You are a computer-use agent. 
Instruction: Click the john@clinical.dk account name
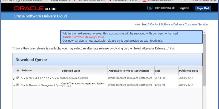point(165,8)
